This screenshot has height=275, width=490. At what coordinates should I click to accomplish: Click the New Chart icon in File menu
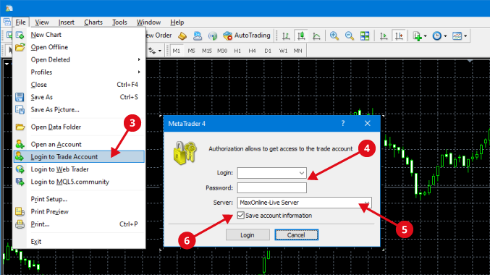point(20,35)
